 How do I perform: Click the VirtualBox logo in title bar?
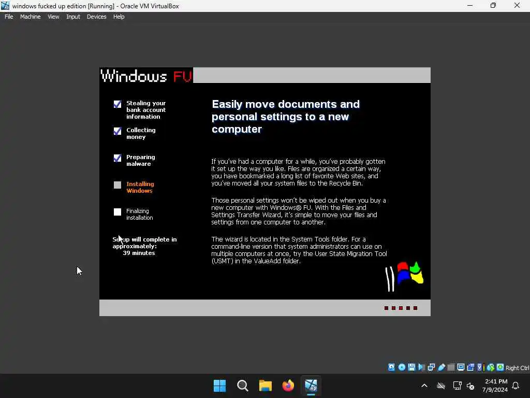pyautogui.click(x=5, y=6)
